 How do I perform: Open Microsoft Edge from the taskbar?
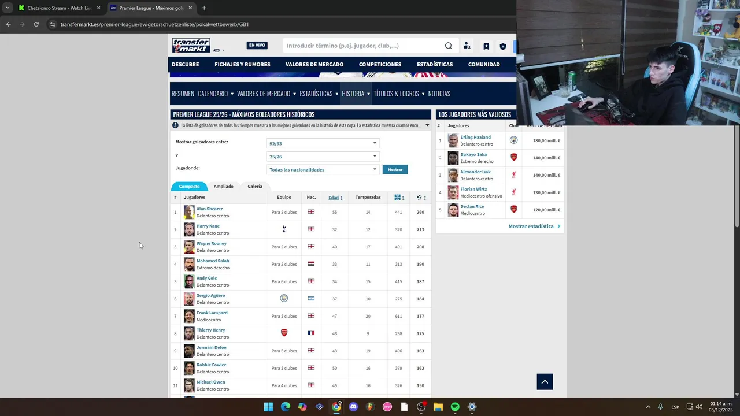tap(285, 407)
